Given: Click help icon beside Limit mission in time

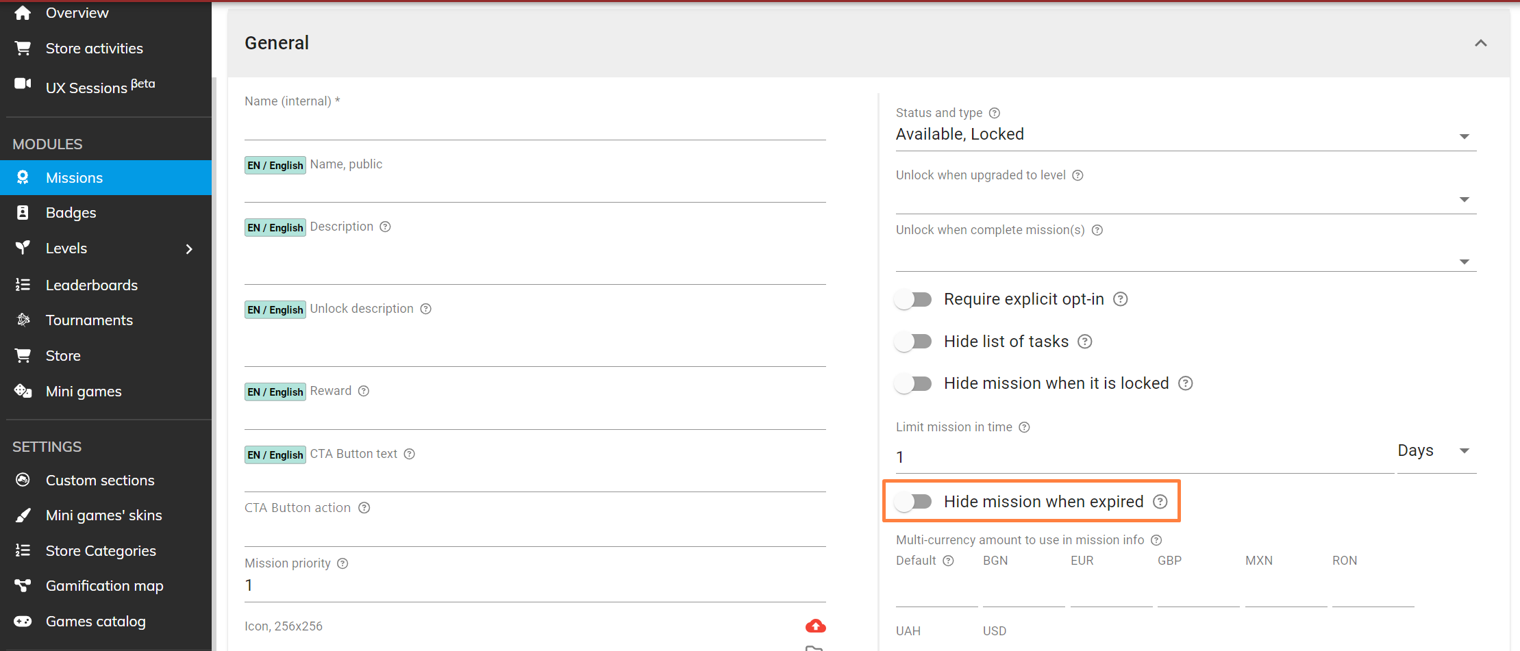Looking at the screenshot, I should click(x=1024, y=427).
